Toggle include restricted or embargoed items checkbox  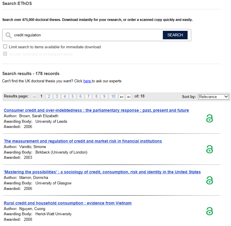(5, 54)
